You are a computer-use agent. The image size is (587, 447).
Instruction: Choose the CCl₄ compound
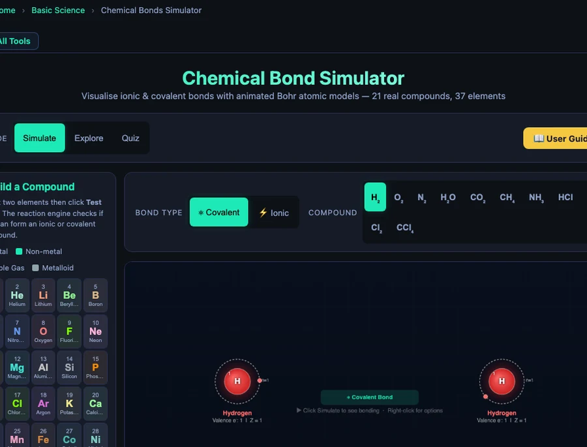coord(405,228)
